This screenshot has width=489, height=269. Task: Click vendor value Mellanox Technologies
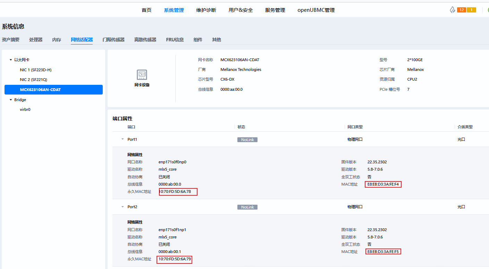point(241,70)
